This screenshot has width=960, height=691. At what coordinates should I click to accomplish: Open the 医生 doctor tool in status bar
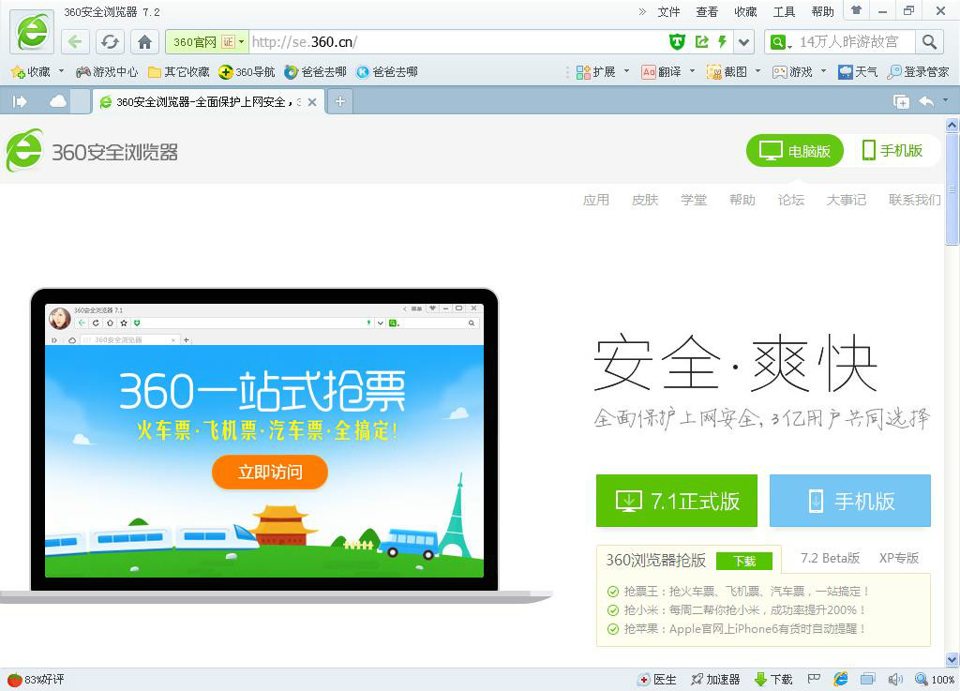point(657,680)
